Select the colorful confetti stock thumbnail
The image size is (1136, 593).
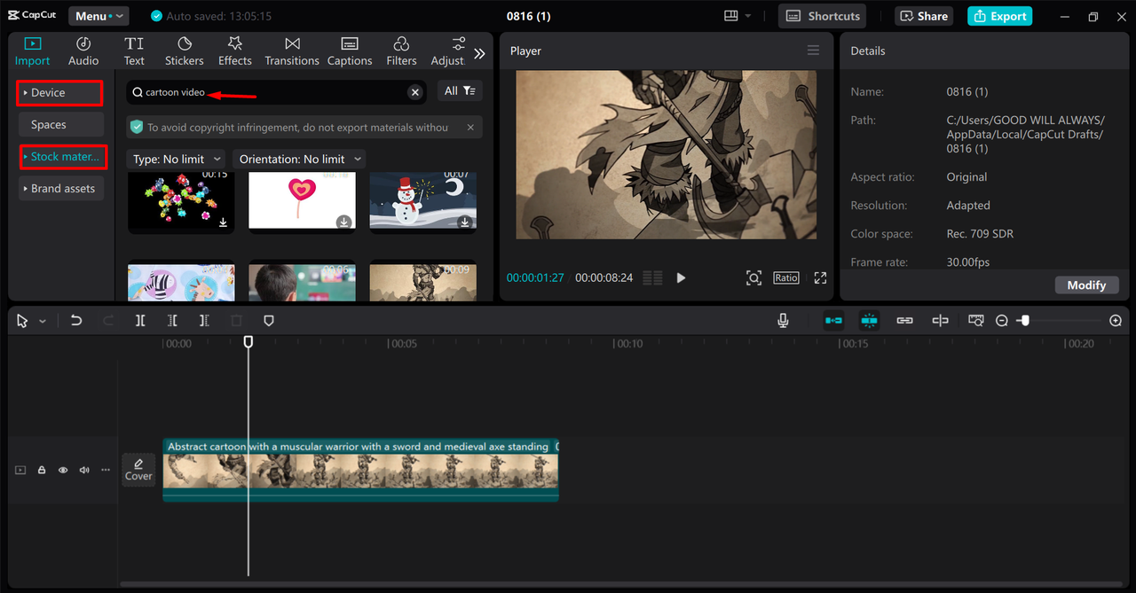click(181, 201)
